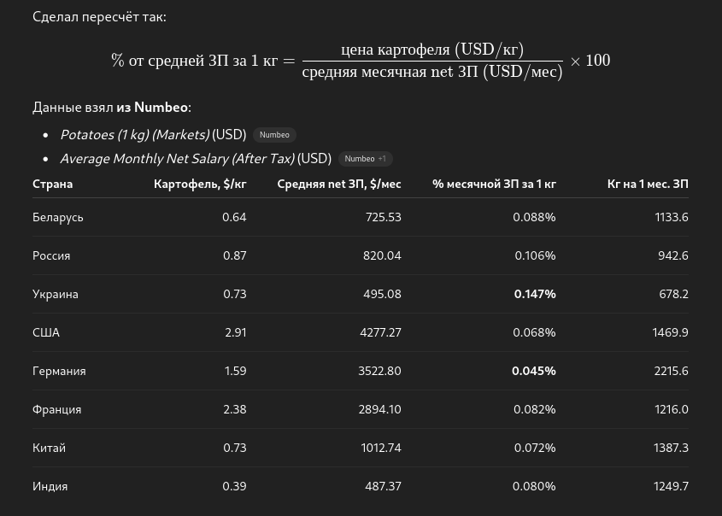The image size is (722, 516).
Task: Select the "Китай" row label
Action: 49,448
